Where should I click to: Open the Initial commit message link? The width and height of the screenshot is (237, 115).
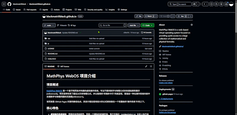click(94, 49)
